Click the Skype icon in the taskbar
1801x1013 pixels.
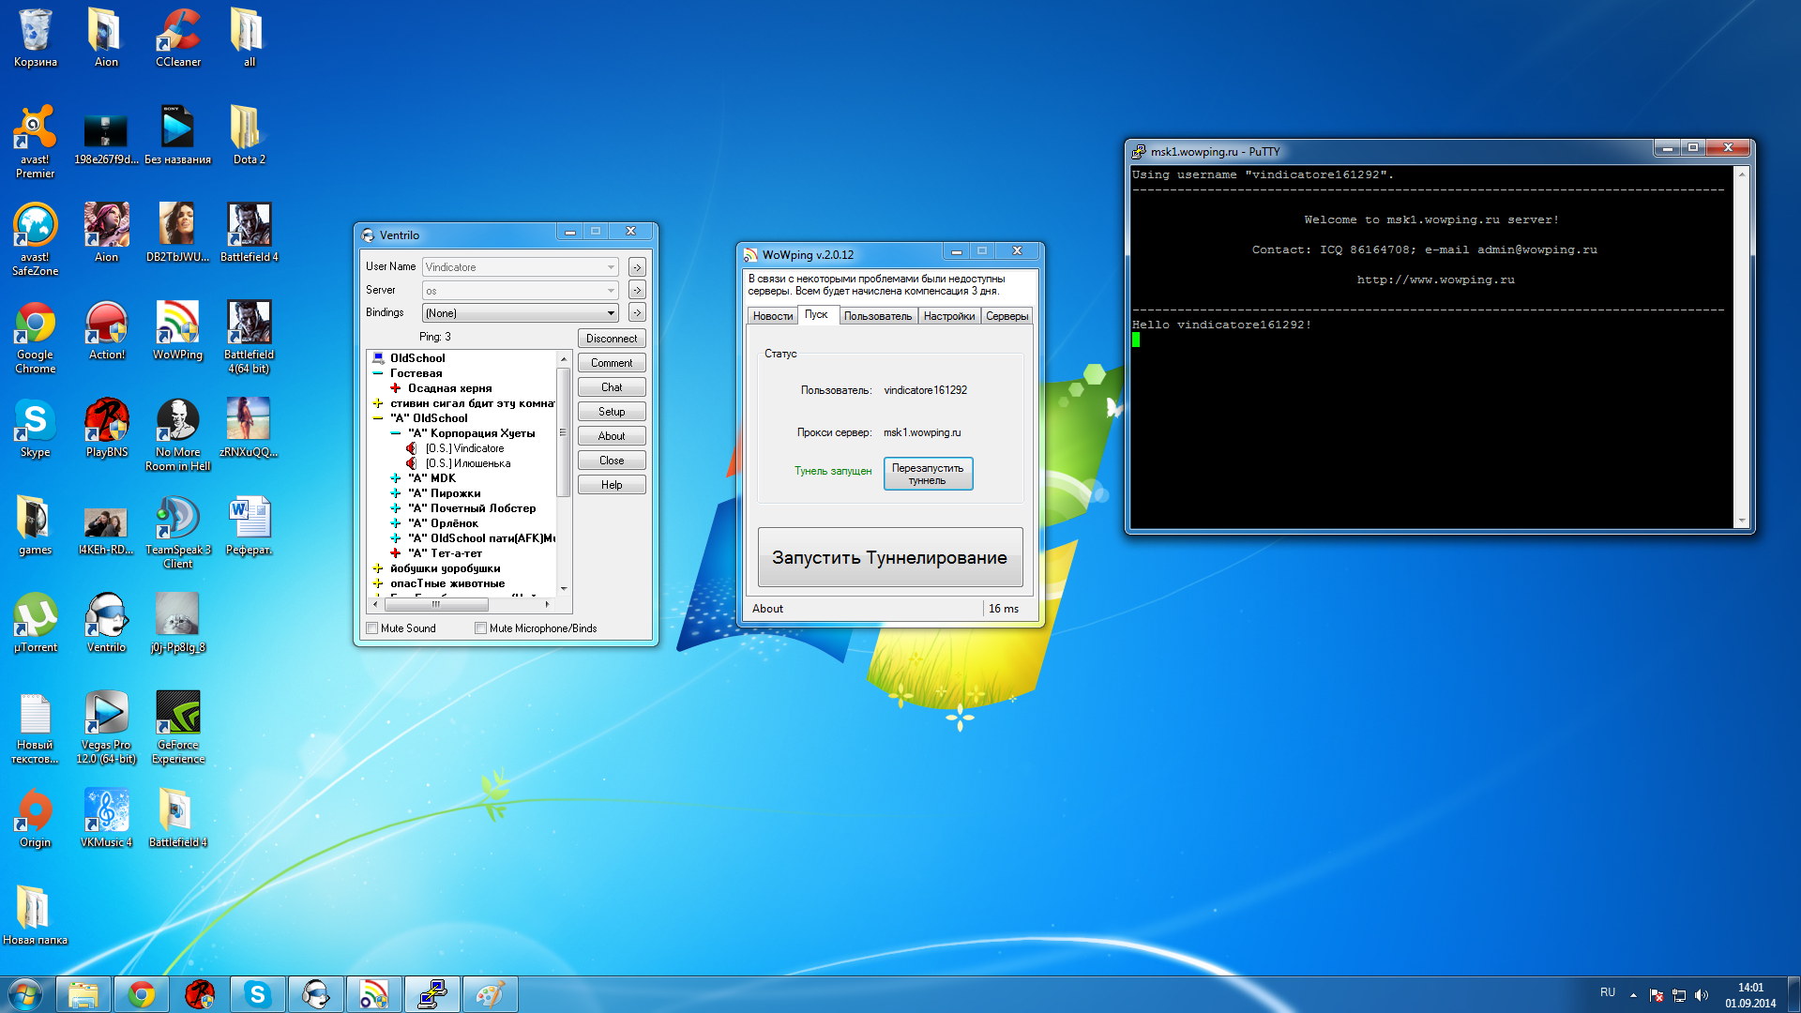[257, 994]
